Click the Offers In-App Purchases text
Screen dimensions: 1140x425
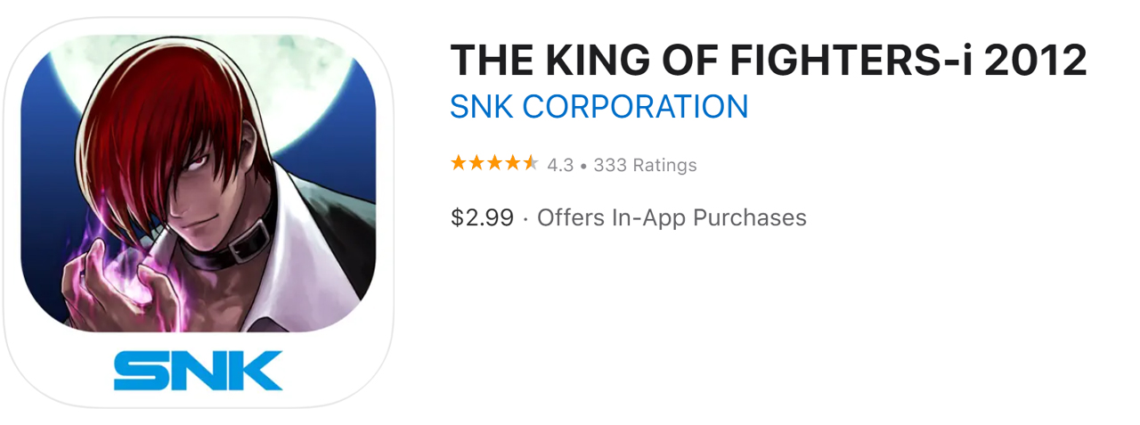coord(672,217)
